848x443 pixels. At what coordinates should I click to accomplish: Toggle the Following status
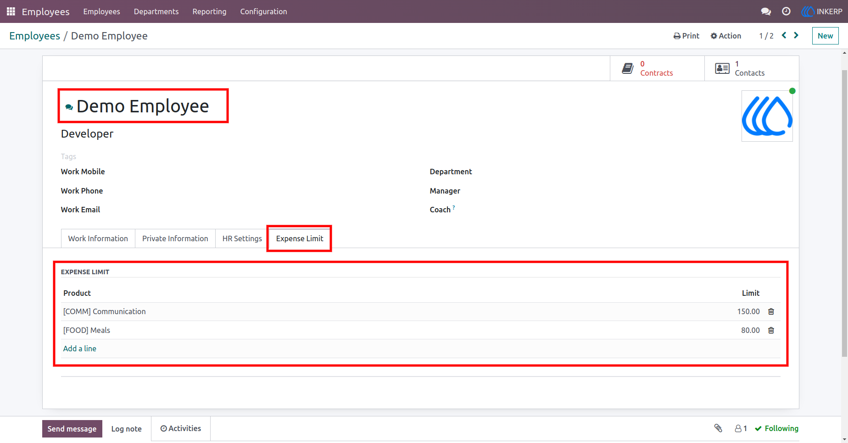776,428
